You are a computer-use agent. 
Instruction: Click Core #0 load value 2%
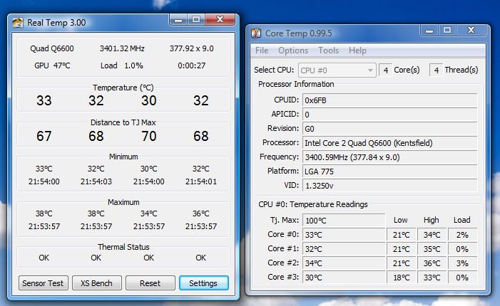(462, 235)
